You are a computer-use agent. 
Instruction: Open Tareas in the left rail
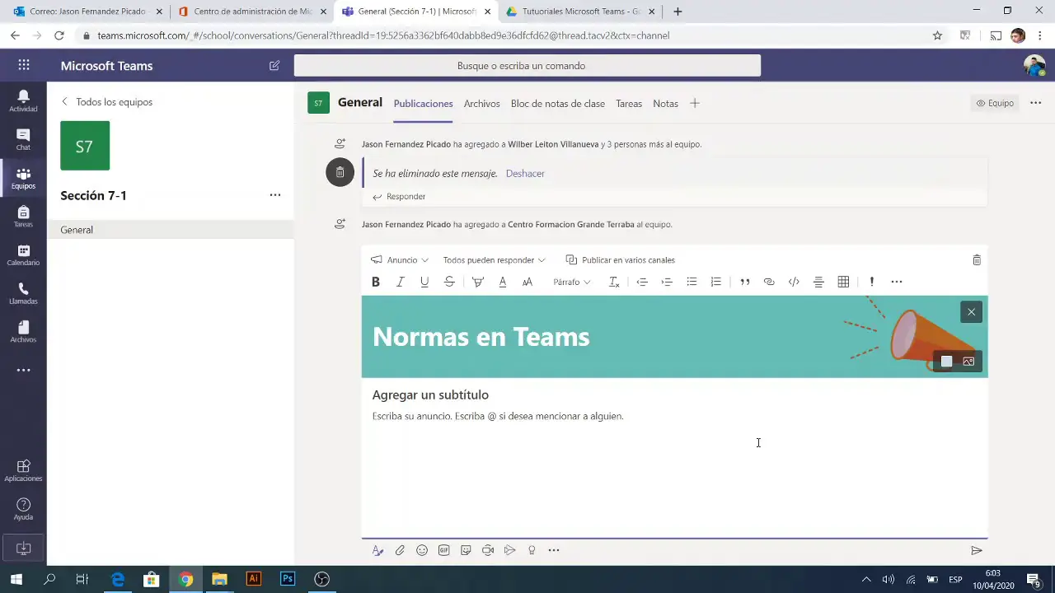tap(23, 217)
